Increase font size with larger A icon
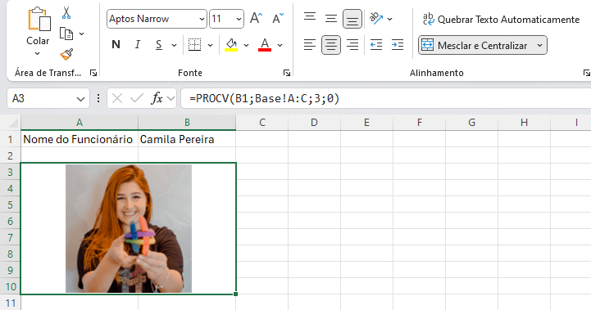 [256, 19]
